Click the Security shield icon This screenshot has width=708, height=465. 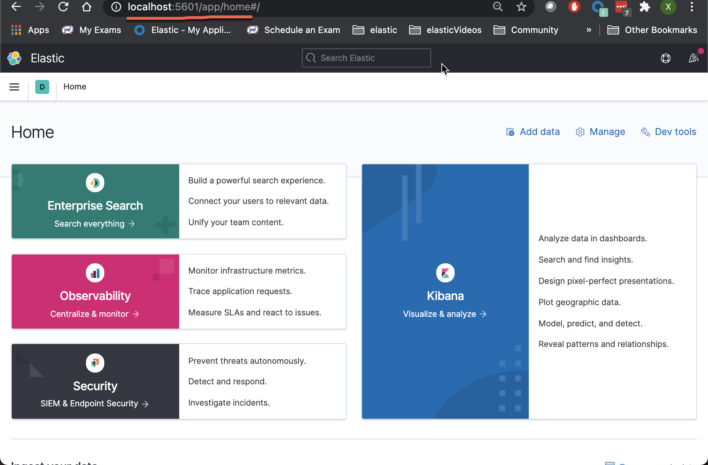tap(95, 363)
